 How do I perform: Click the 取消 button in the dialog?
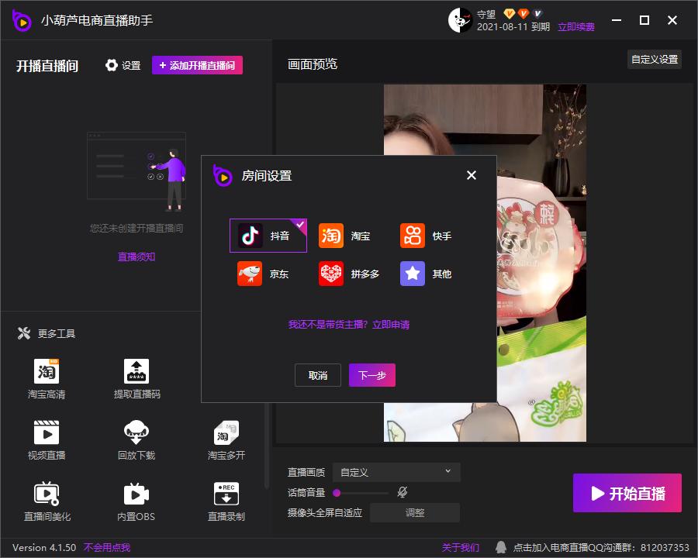318,375
